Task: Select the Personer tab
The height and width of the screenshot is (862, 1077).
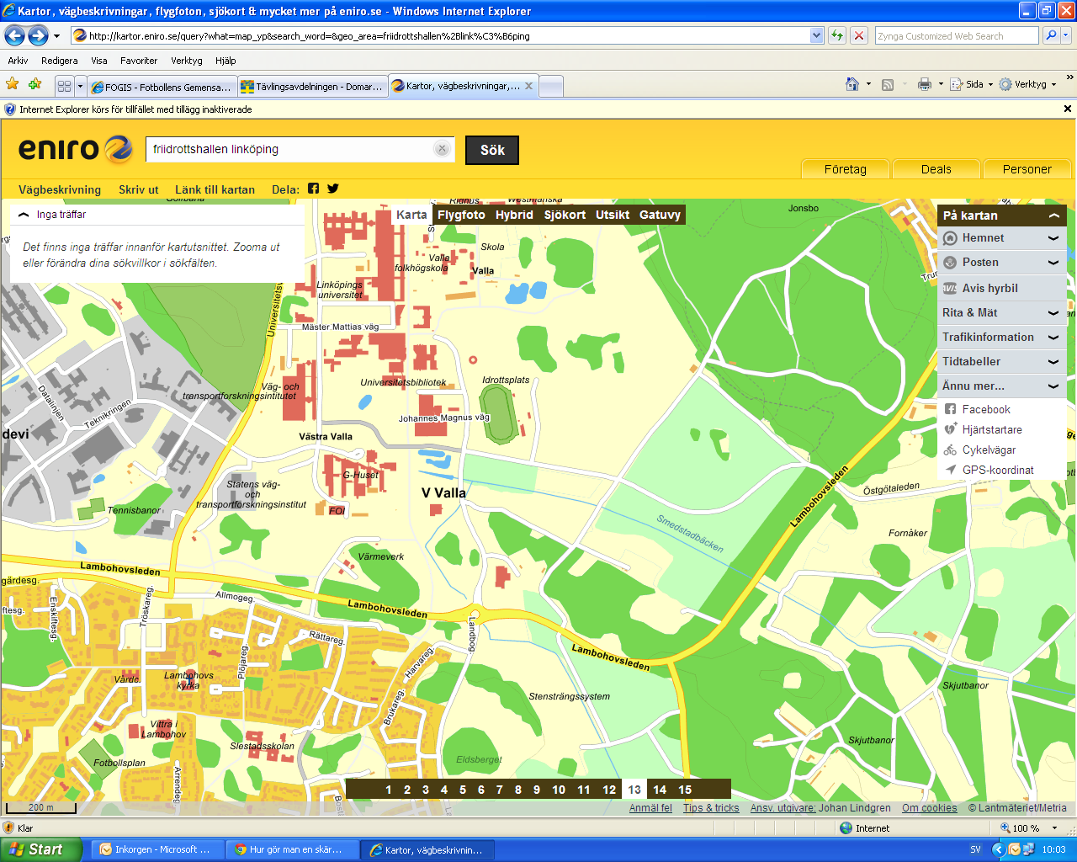Action: pyautogui.click(x=1027, y=169)
